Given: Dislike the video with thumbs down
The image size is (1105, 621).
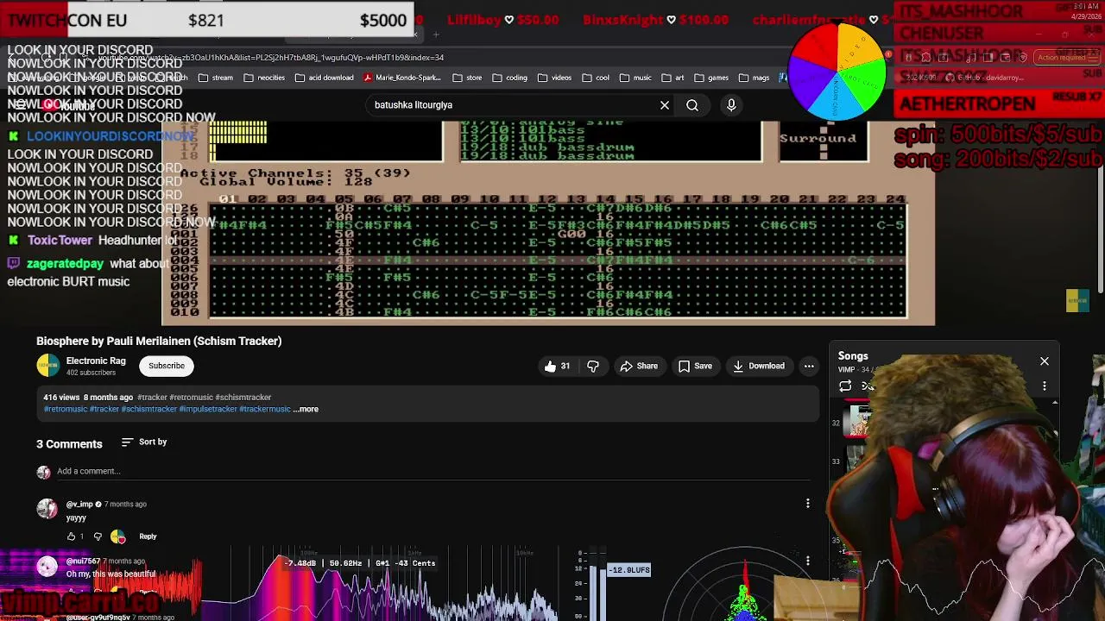Looking at the screenshot, I should [593, 366].
